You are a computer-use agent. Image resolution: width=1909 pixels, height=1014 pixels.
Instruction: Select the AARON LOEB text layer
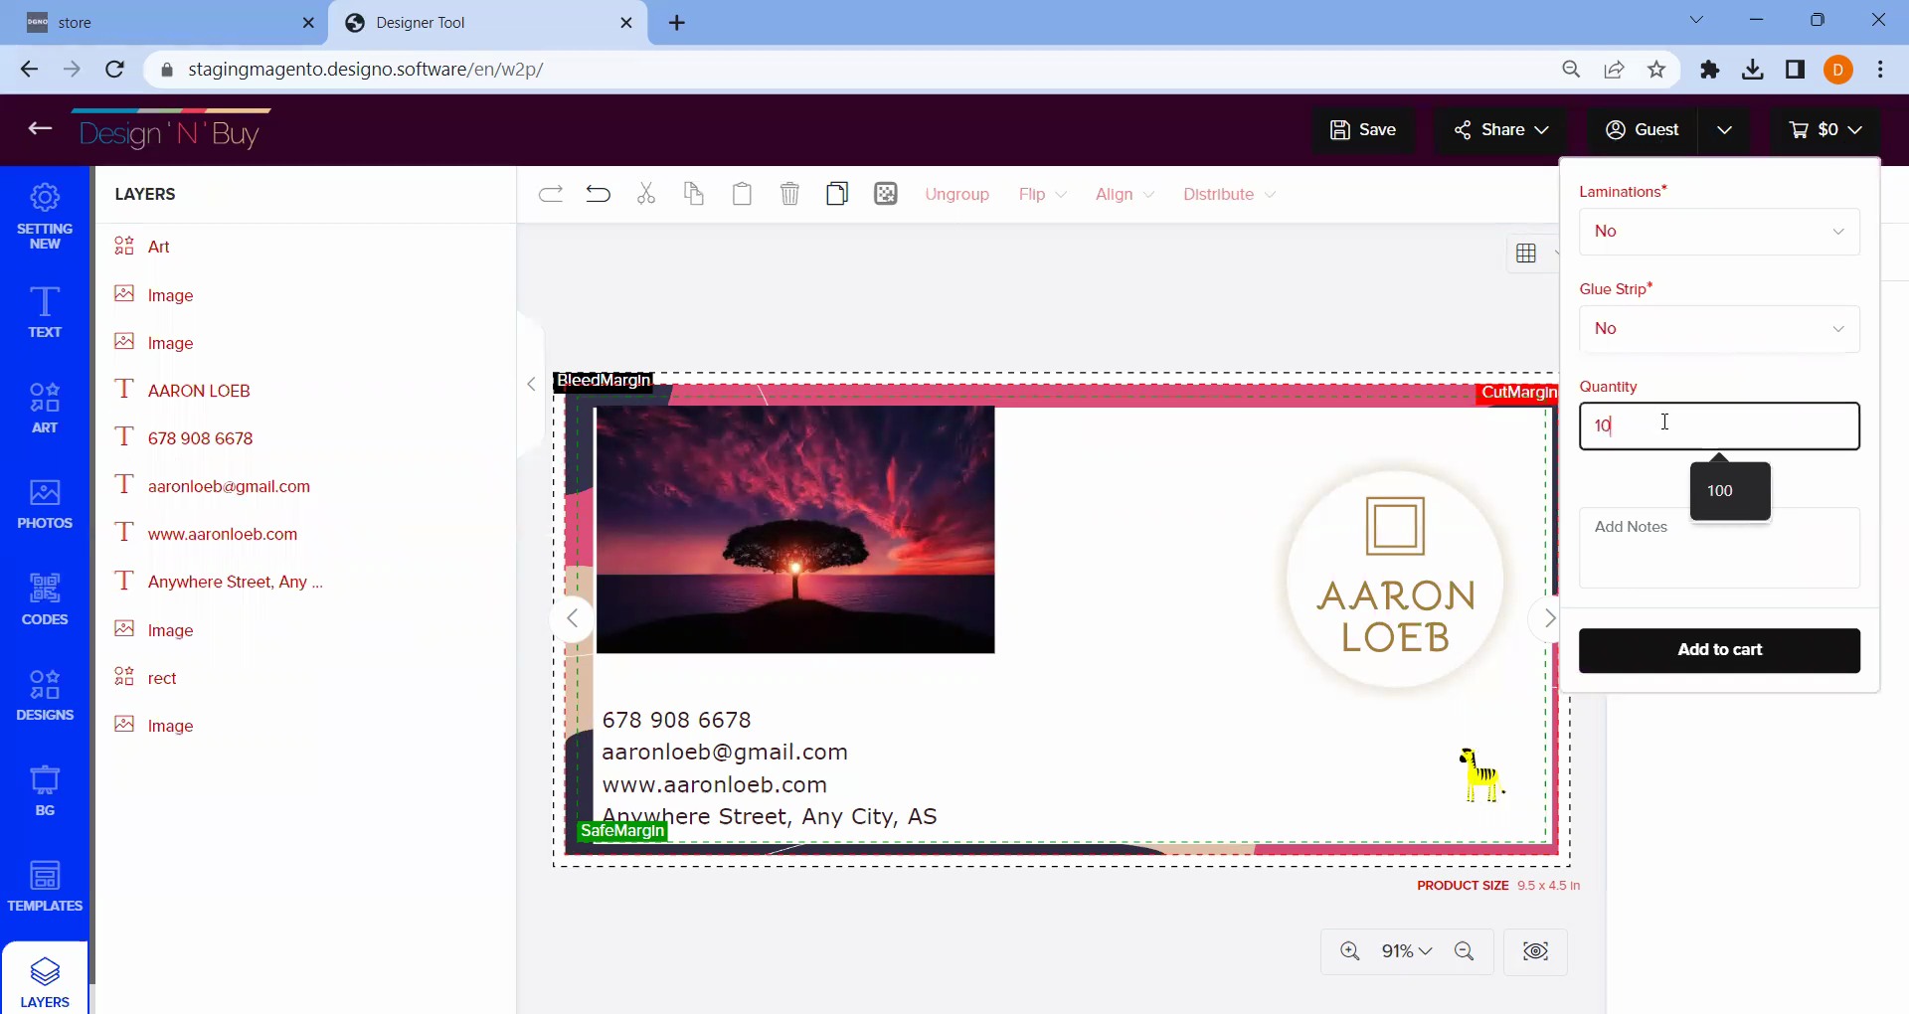[199, 391]
